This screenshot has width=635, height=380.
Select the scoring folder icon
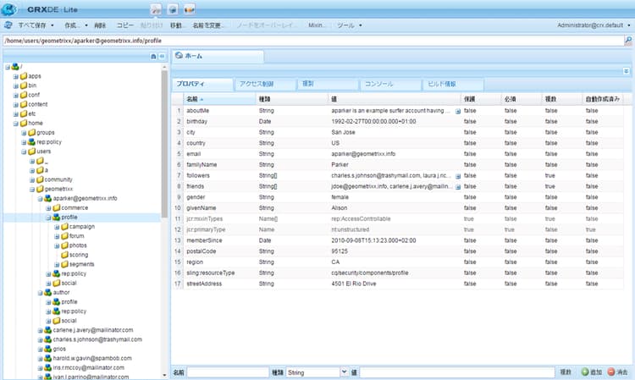[64, 255]
